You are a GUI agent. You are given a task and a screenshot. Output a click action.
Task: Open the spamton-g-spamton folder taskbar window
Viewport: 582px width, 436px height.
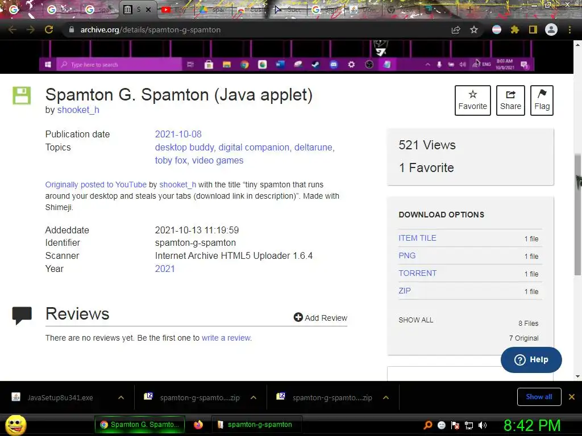coord(256,425)
